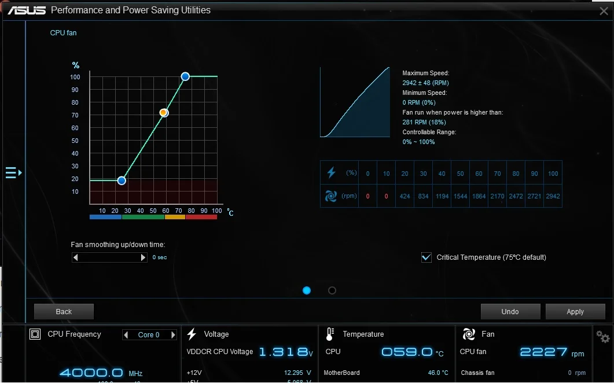
Task: Click the 2170 rpm table cell
Action: coord(497,196)
